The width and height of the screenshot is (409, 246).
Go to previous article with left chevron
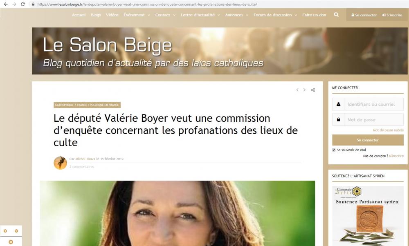297,90
